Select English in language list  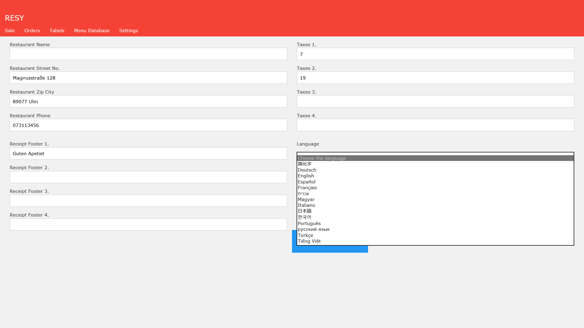click(x=306, y=176)
